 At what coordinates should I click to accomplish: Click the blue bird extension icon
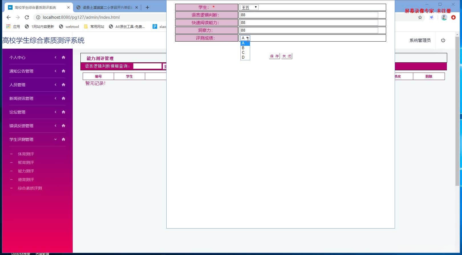click(432, 17)
